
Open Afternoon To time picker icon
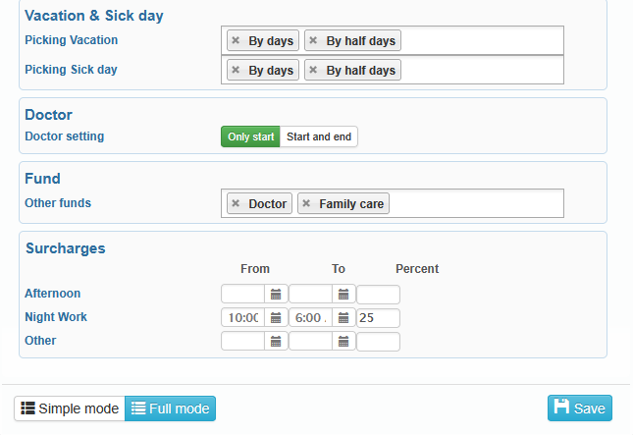click(x=343, y=294)
